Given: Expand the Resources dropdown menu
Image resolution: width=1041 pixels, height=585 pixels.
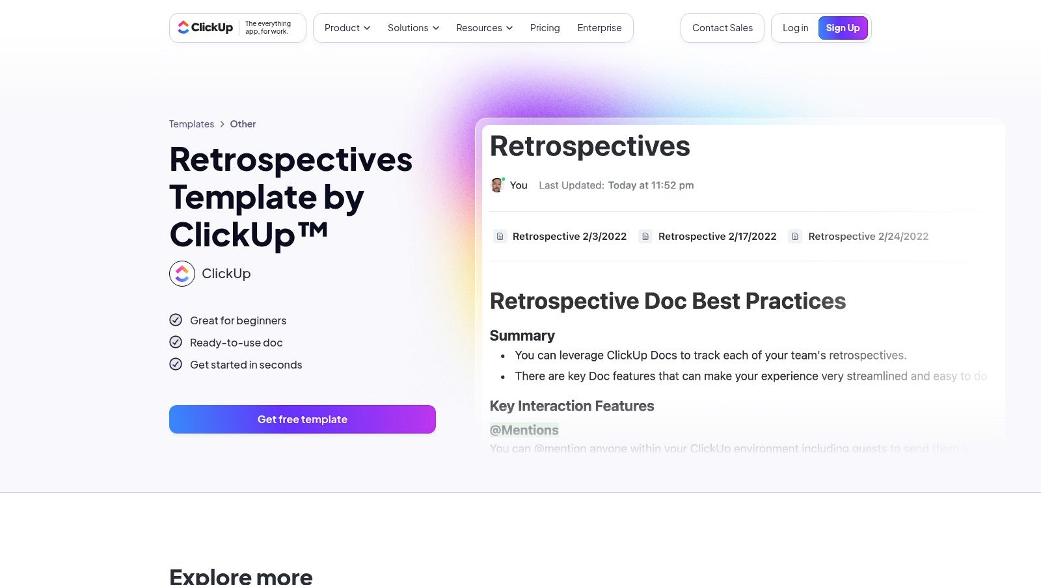Looking at the screenshot, I should click(x=485, y=28).
